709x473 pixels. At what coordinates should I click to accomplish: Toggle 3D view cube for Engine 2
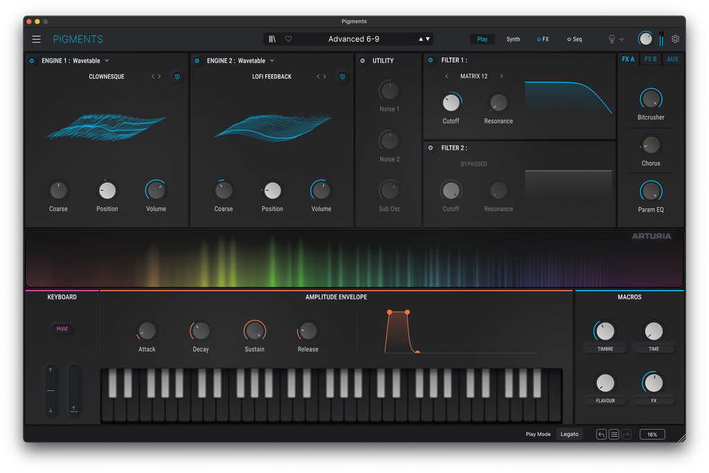(x=342, y=76)
